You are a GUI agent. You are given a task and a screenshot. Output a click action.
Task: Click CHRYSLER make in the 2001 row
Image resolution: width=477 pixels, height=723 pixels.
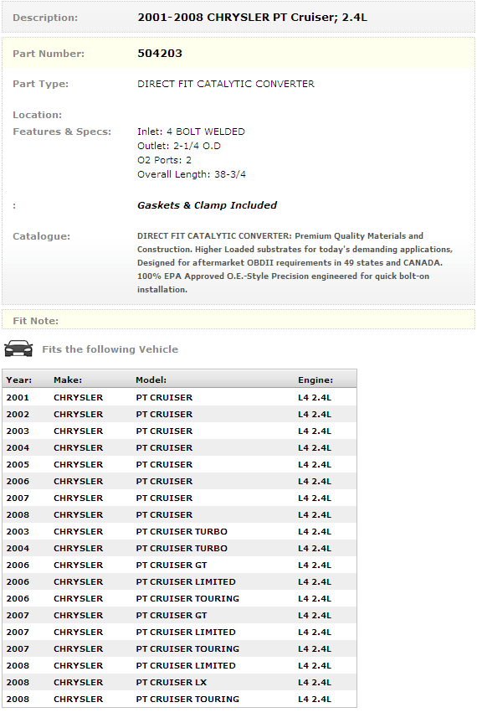[x=79, y=397]
